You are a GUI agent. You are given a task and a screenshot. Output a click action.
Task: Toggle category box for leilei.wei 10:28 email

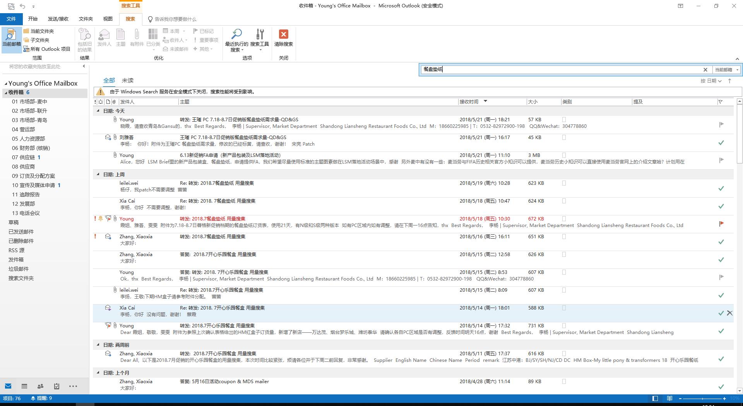564,183
